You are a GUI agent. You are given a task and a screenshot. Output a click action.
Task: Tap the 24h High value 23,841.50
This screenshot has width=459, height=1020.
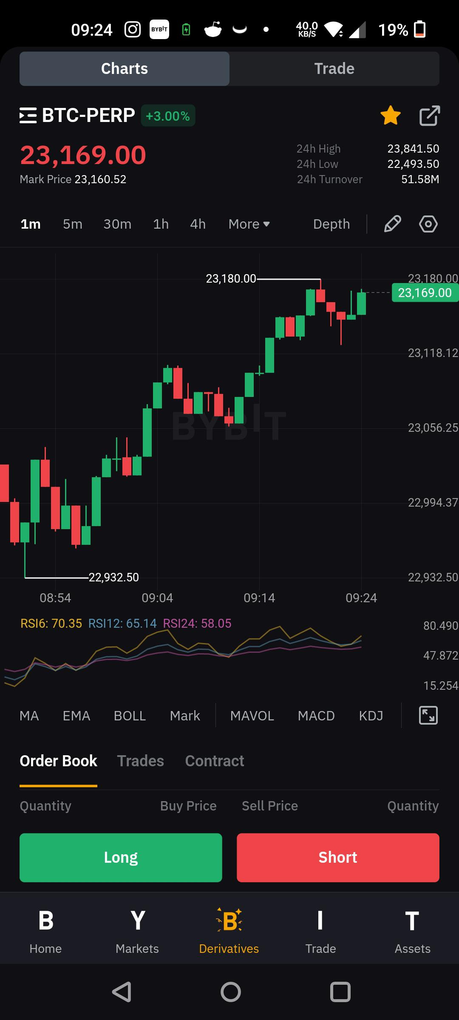(x=413, y=149)
